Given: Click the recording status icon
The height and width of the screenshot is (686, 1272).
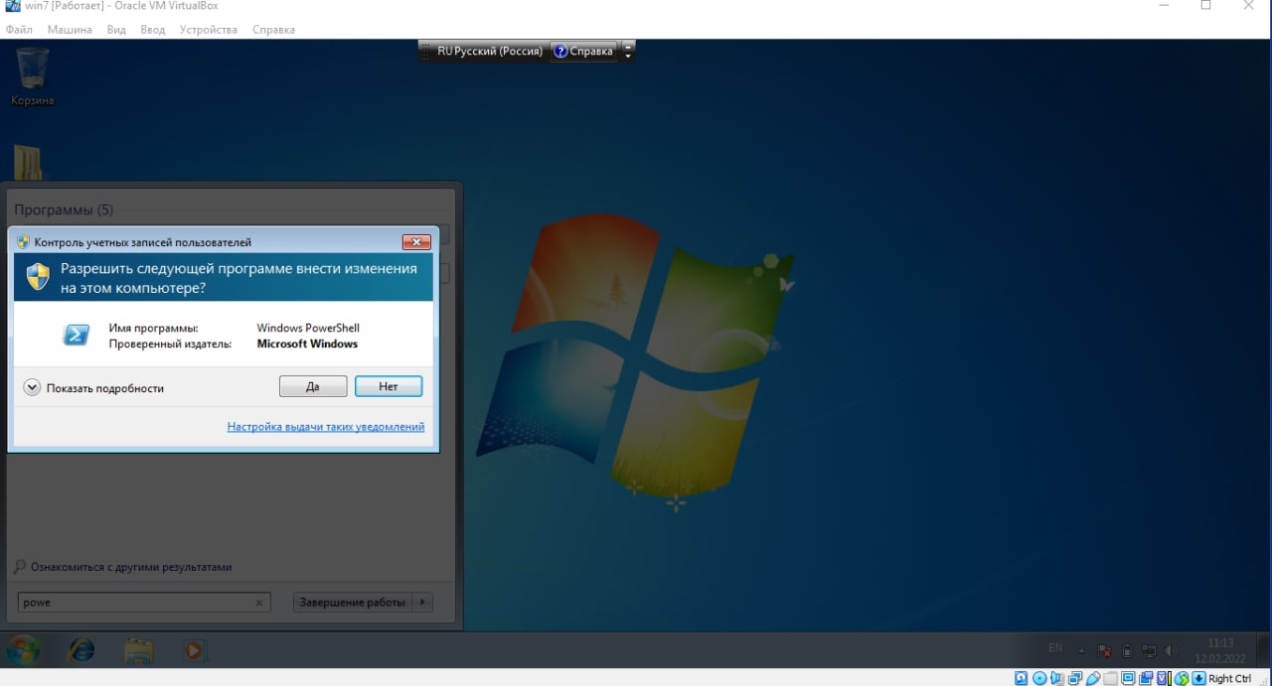Looking at the screenshot, I should point(1146,678).
